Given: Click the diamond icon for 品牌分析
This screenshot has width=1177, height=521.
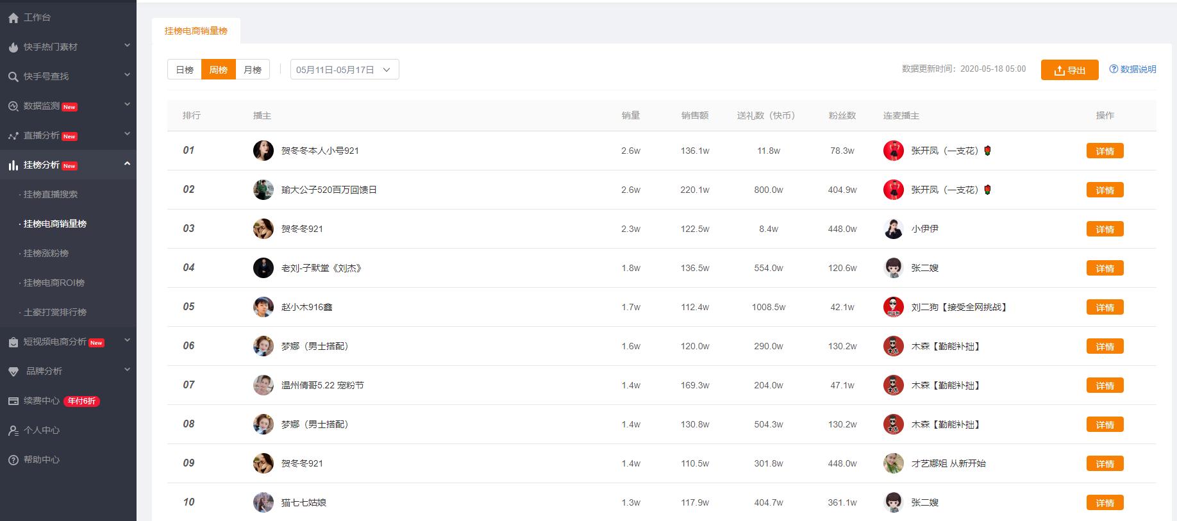Looking at the screenshot, I should (13, 372).
